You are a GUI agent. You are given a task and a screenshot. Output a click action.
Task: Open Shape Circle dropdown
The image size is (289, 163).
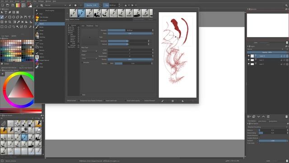pos(89,58)
